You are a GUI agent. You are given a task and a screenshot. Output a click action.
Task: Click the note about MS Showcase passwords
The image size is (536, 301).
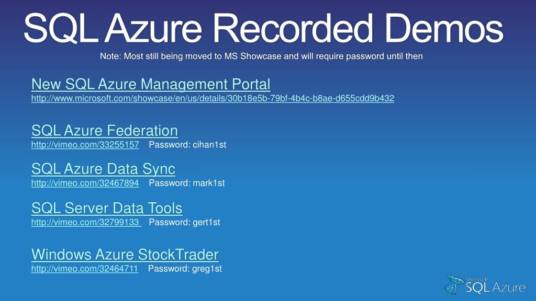261,56
